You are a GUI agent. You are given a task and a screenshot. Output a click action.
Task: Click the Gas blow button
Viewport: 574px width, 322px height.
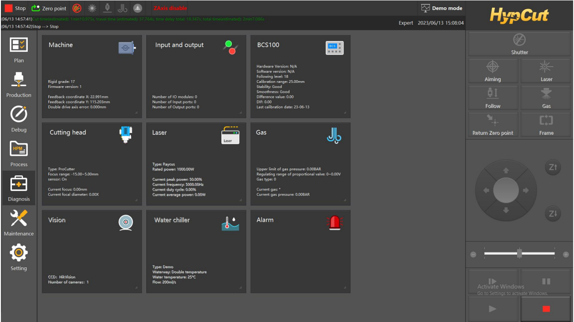pos(546,98)
